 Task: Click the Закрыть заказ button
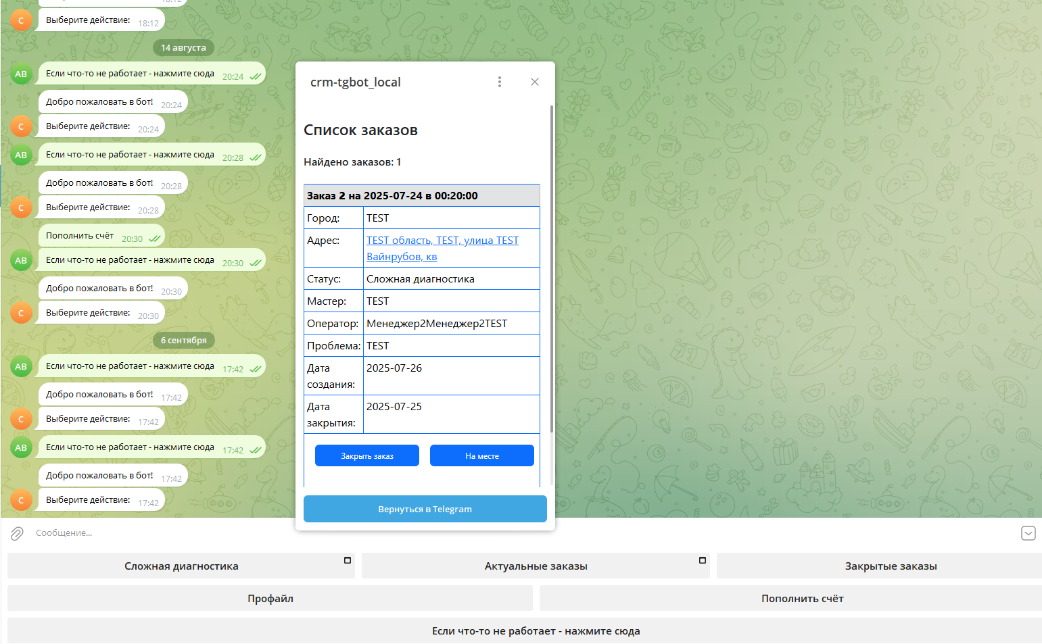pos(367,455)
